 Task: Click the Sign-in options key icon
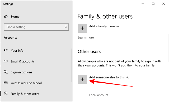click(x=6, y=72)
